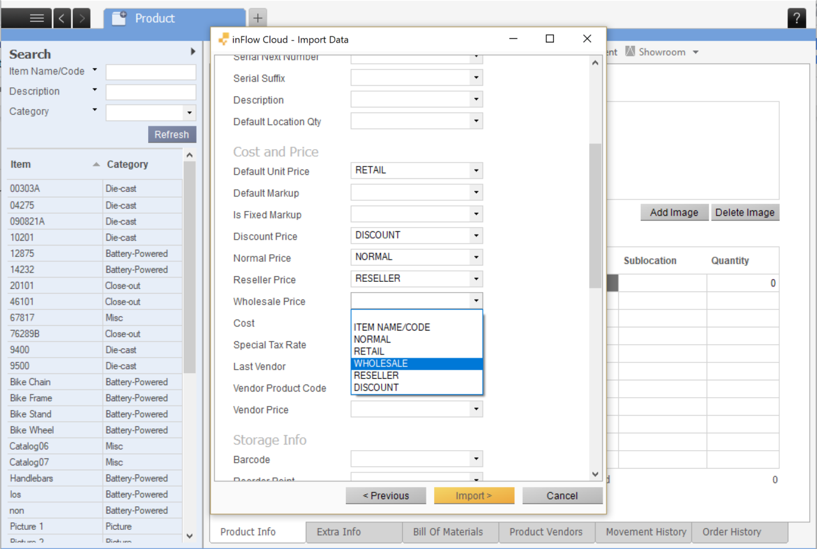Expand the Showroom dropdown
Screen dimensions: 817x549
tap(695, 52)
